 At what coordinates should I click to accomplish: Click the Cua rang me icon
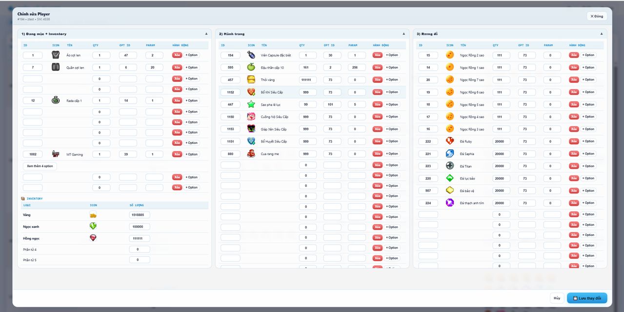click(251, 154)
